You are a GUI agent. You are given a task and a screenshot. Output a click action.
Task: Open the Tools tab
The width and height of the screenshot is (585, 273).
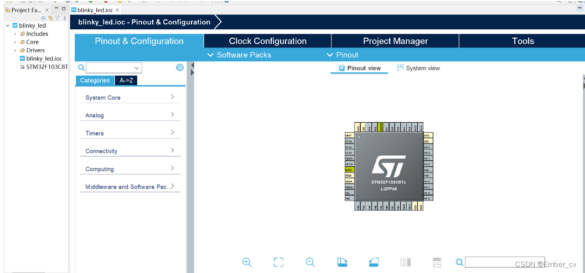522,41
